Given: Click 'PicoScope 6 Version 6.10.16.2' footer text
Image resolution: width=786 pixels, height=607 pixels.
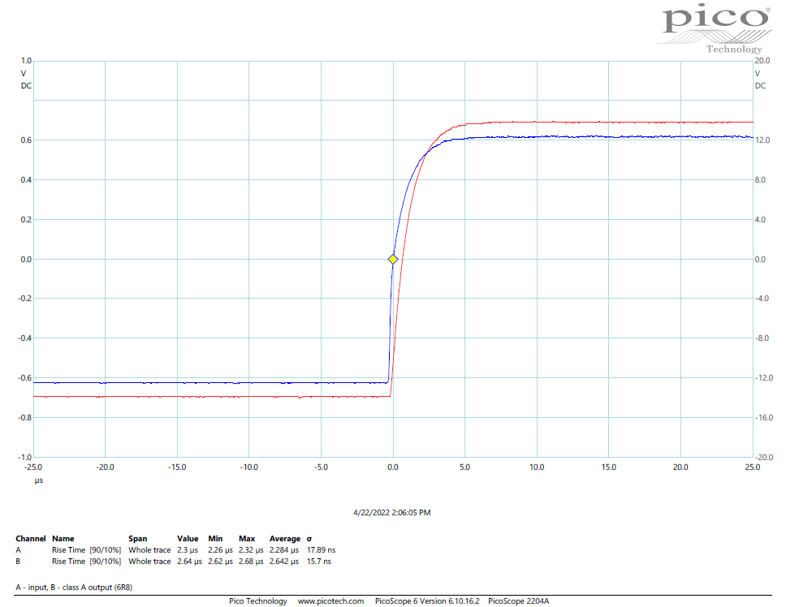Looking at the screenshot, I should point(427,601).
